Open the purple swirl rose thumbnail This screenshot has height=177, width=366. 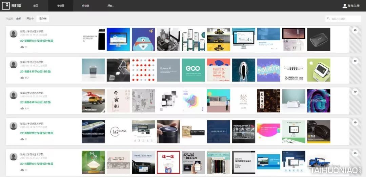(319, 101)
